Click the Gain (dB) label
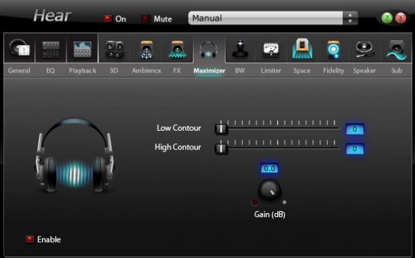The height and width of the screenshot is (258, 415). pos(270,214)
